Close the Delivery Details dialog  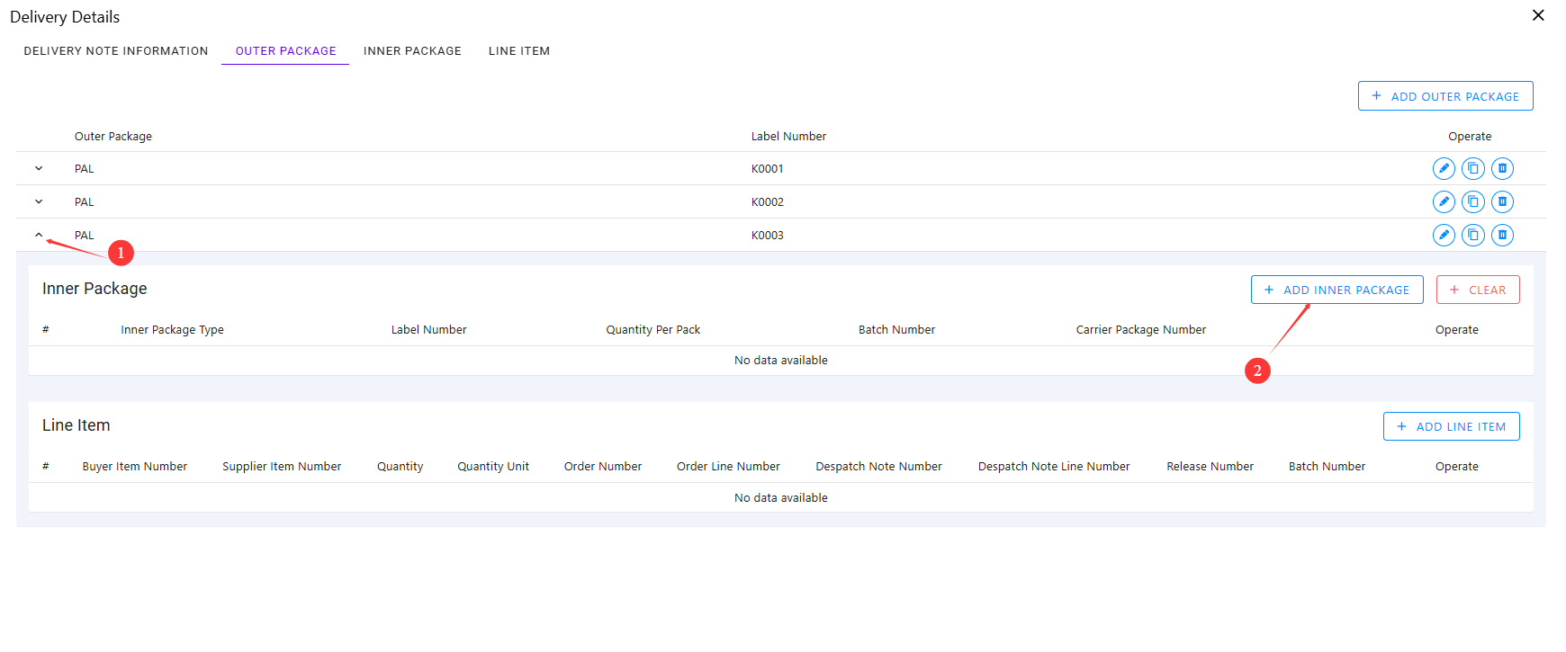click(1538, 15)
